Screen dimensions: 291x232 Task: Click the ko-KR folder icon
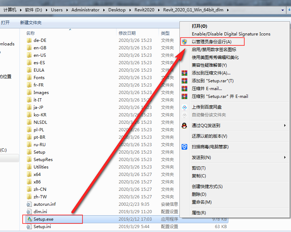[29, 115]
